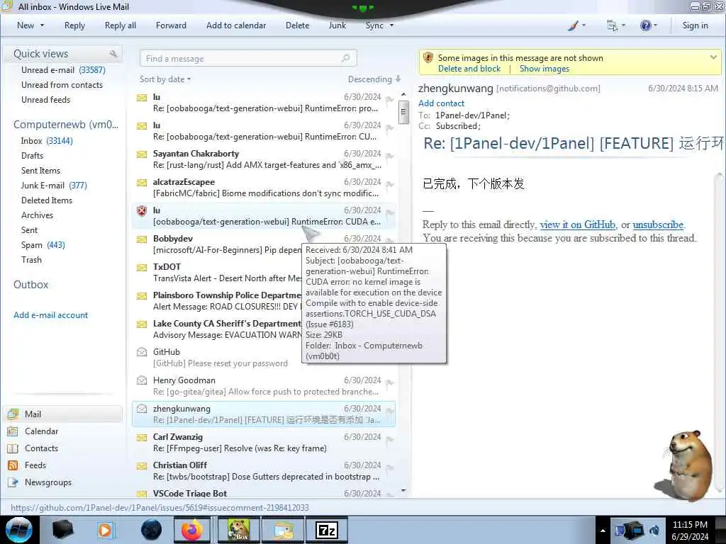Forward the selected message
726x544 pixels.
(171, 25)
